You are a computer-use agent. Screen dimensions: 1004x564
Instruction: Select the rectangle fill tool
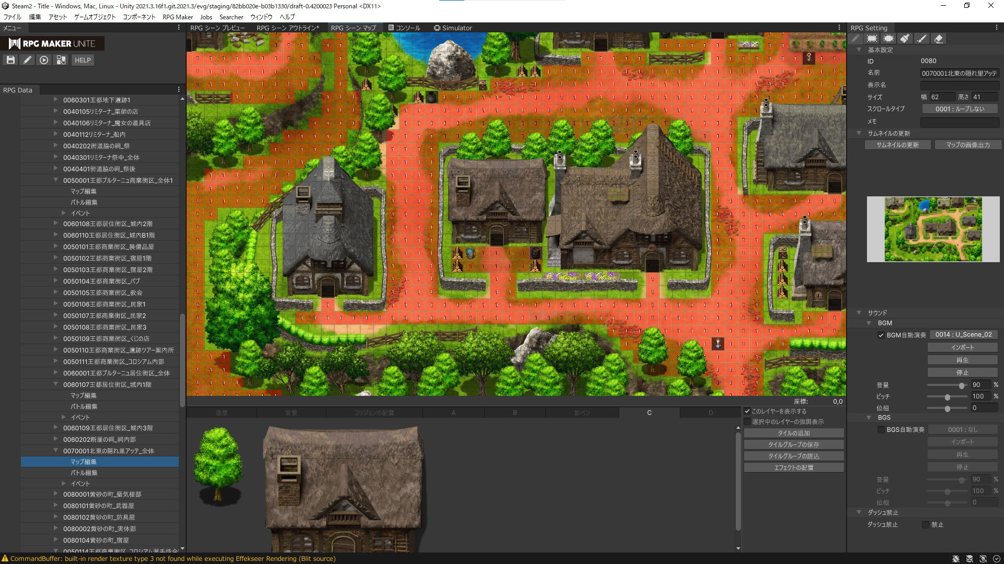point(872,39)
